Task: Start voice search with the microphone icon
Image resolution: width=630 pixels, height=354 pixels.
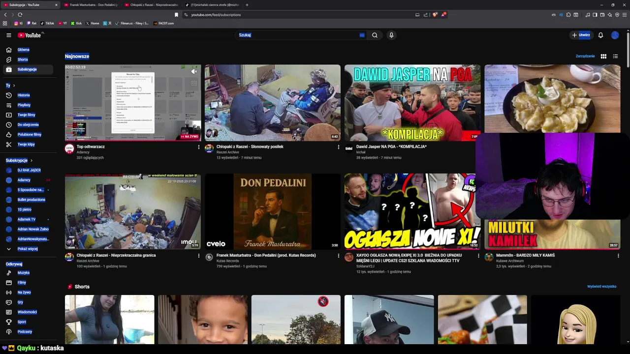Action: coord(391,35)
